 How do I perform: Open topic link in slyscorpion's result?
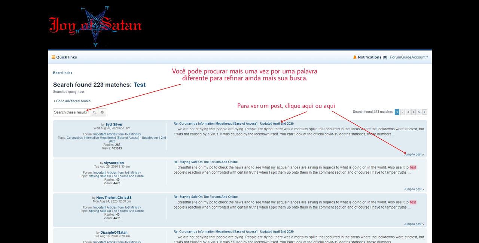[x=116, y=176]
